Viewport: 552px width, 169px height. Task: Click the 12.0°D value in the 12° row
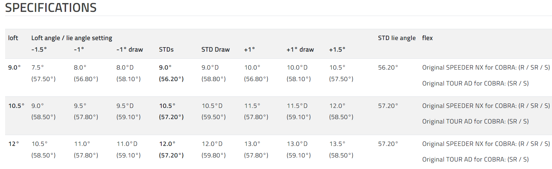pyautogui.click(x=212, y=144)
